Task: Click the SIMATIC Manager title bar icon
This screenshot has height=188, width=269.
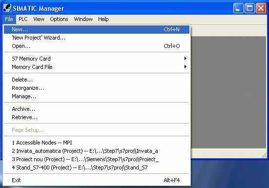Action: click(7, 8)
